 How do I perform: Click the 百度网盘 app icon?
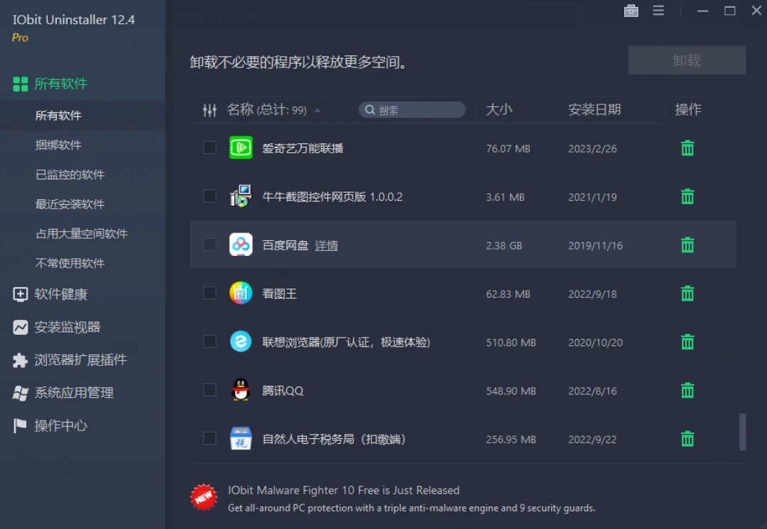coord(241,244)
